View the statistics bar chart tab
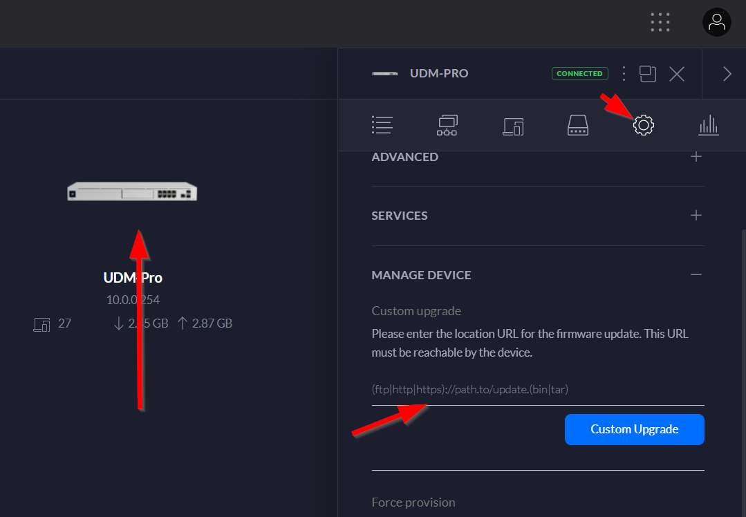This screenshot has height=517, width=746. point(708,125)
